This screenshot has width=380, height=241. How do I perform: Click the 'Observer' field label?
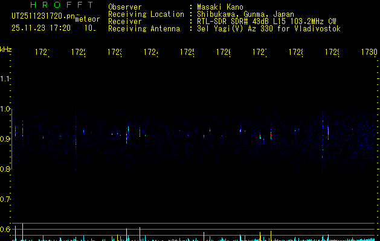point(125,7)
